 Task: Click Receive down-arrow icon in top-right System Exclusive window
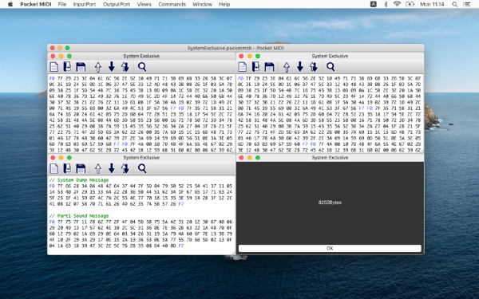tap(300, 66)
